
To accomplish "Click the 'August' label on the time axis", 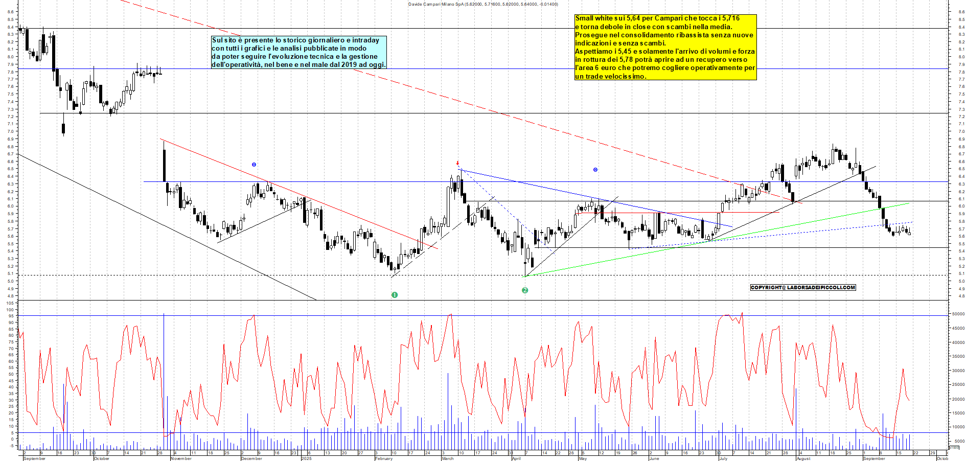I will pyautogui.click(x=803, y=458).
